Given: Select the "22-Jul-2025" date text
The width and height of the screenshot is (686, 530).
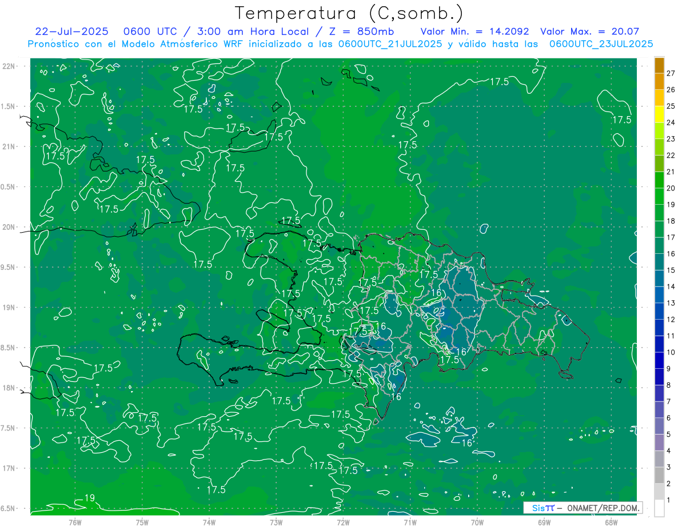Looking at the screenshot, I should coord(72,31).
